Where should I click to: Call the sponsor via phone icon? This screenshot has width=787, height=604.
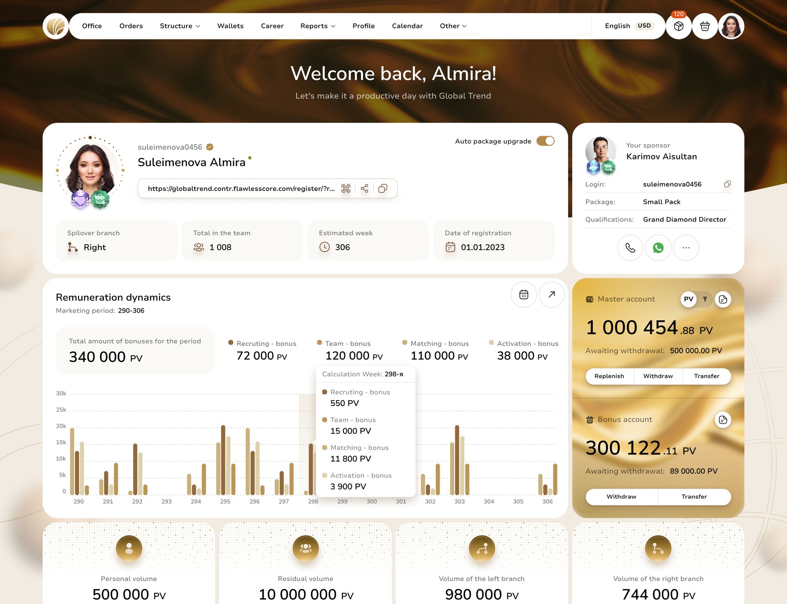pyautogui.click(x=630, y=248)
